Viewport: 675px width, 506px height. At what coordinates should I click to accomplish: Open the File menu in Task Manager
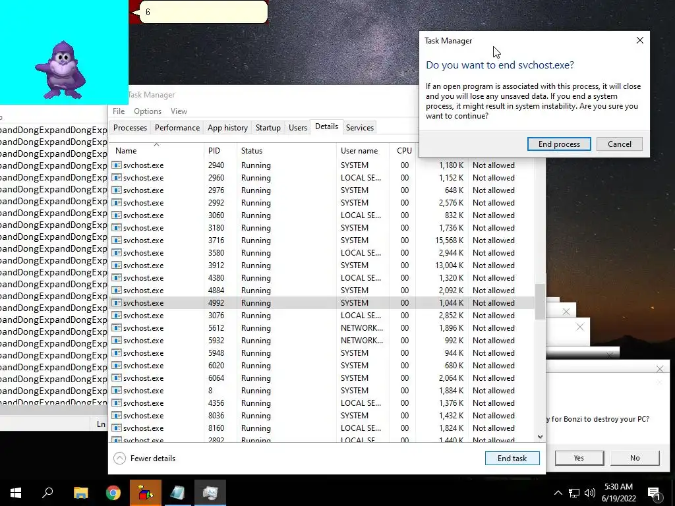pyautogui.click(x=119, y=111)
